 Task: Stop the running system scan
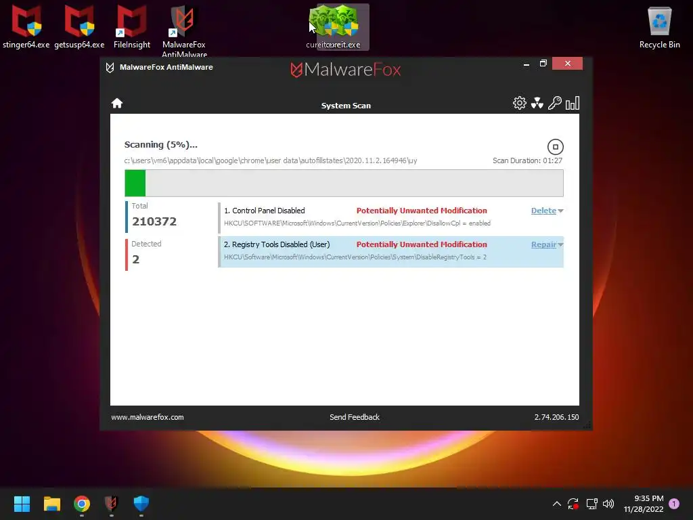[x=555, y=147]
